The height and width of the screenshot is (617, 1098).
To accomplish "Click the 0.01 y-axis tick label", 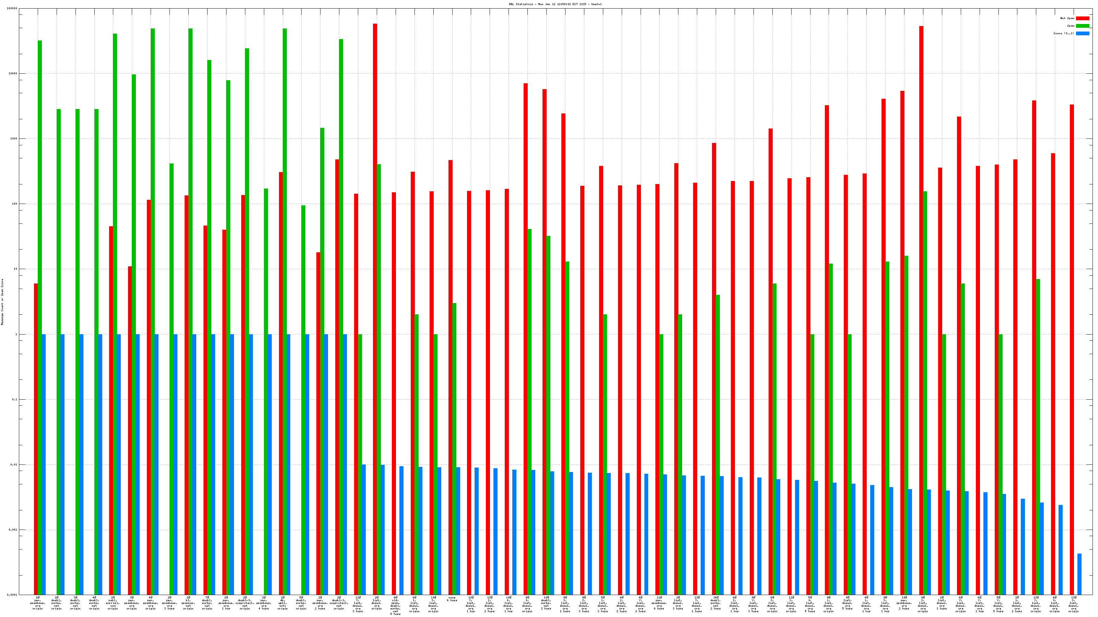I will click(x=14, y=464).
